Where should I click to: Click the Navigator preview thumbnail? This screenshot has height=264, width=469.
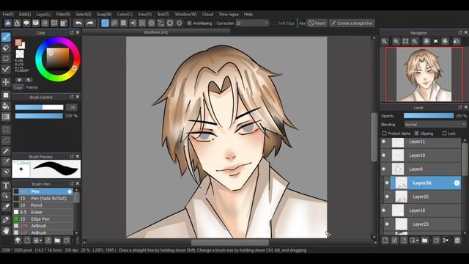[x=424, y=75]
